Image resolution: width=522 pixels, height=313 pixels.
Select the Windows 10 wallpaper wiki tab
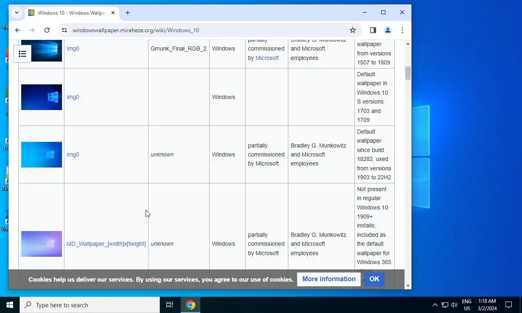(x=72, y=13)
